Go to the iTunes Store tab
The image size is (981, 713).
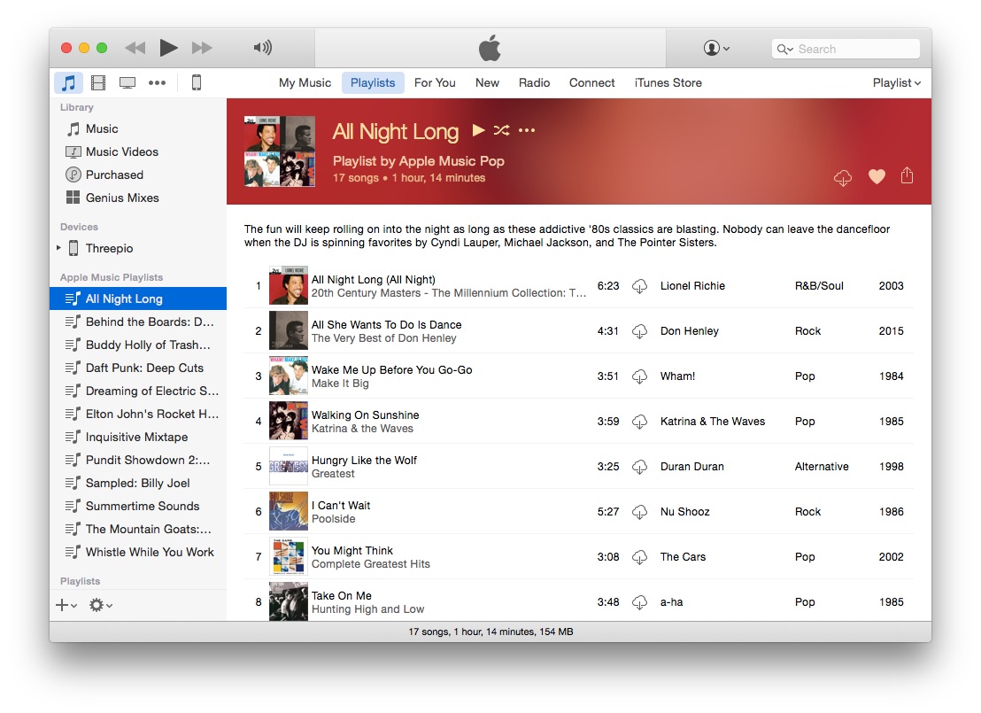(x=668, y=82)
